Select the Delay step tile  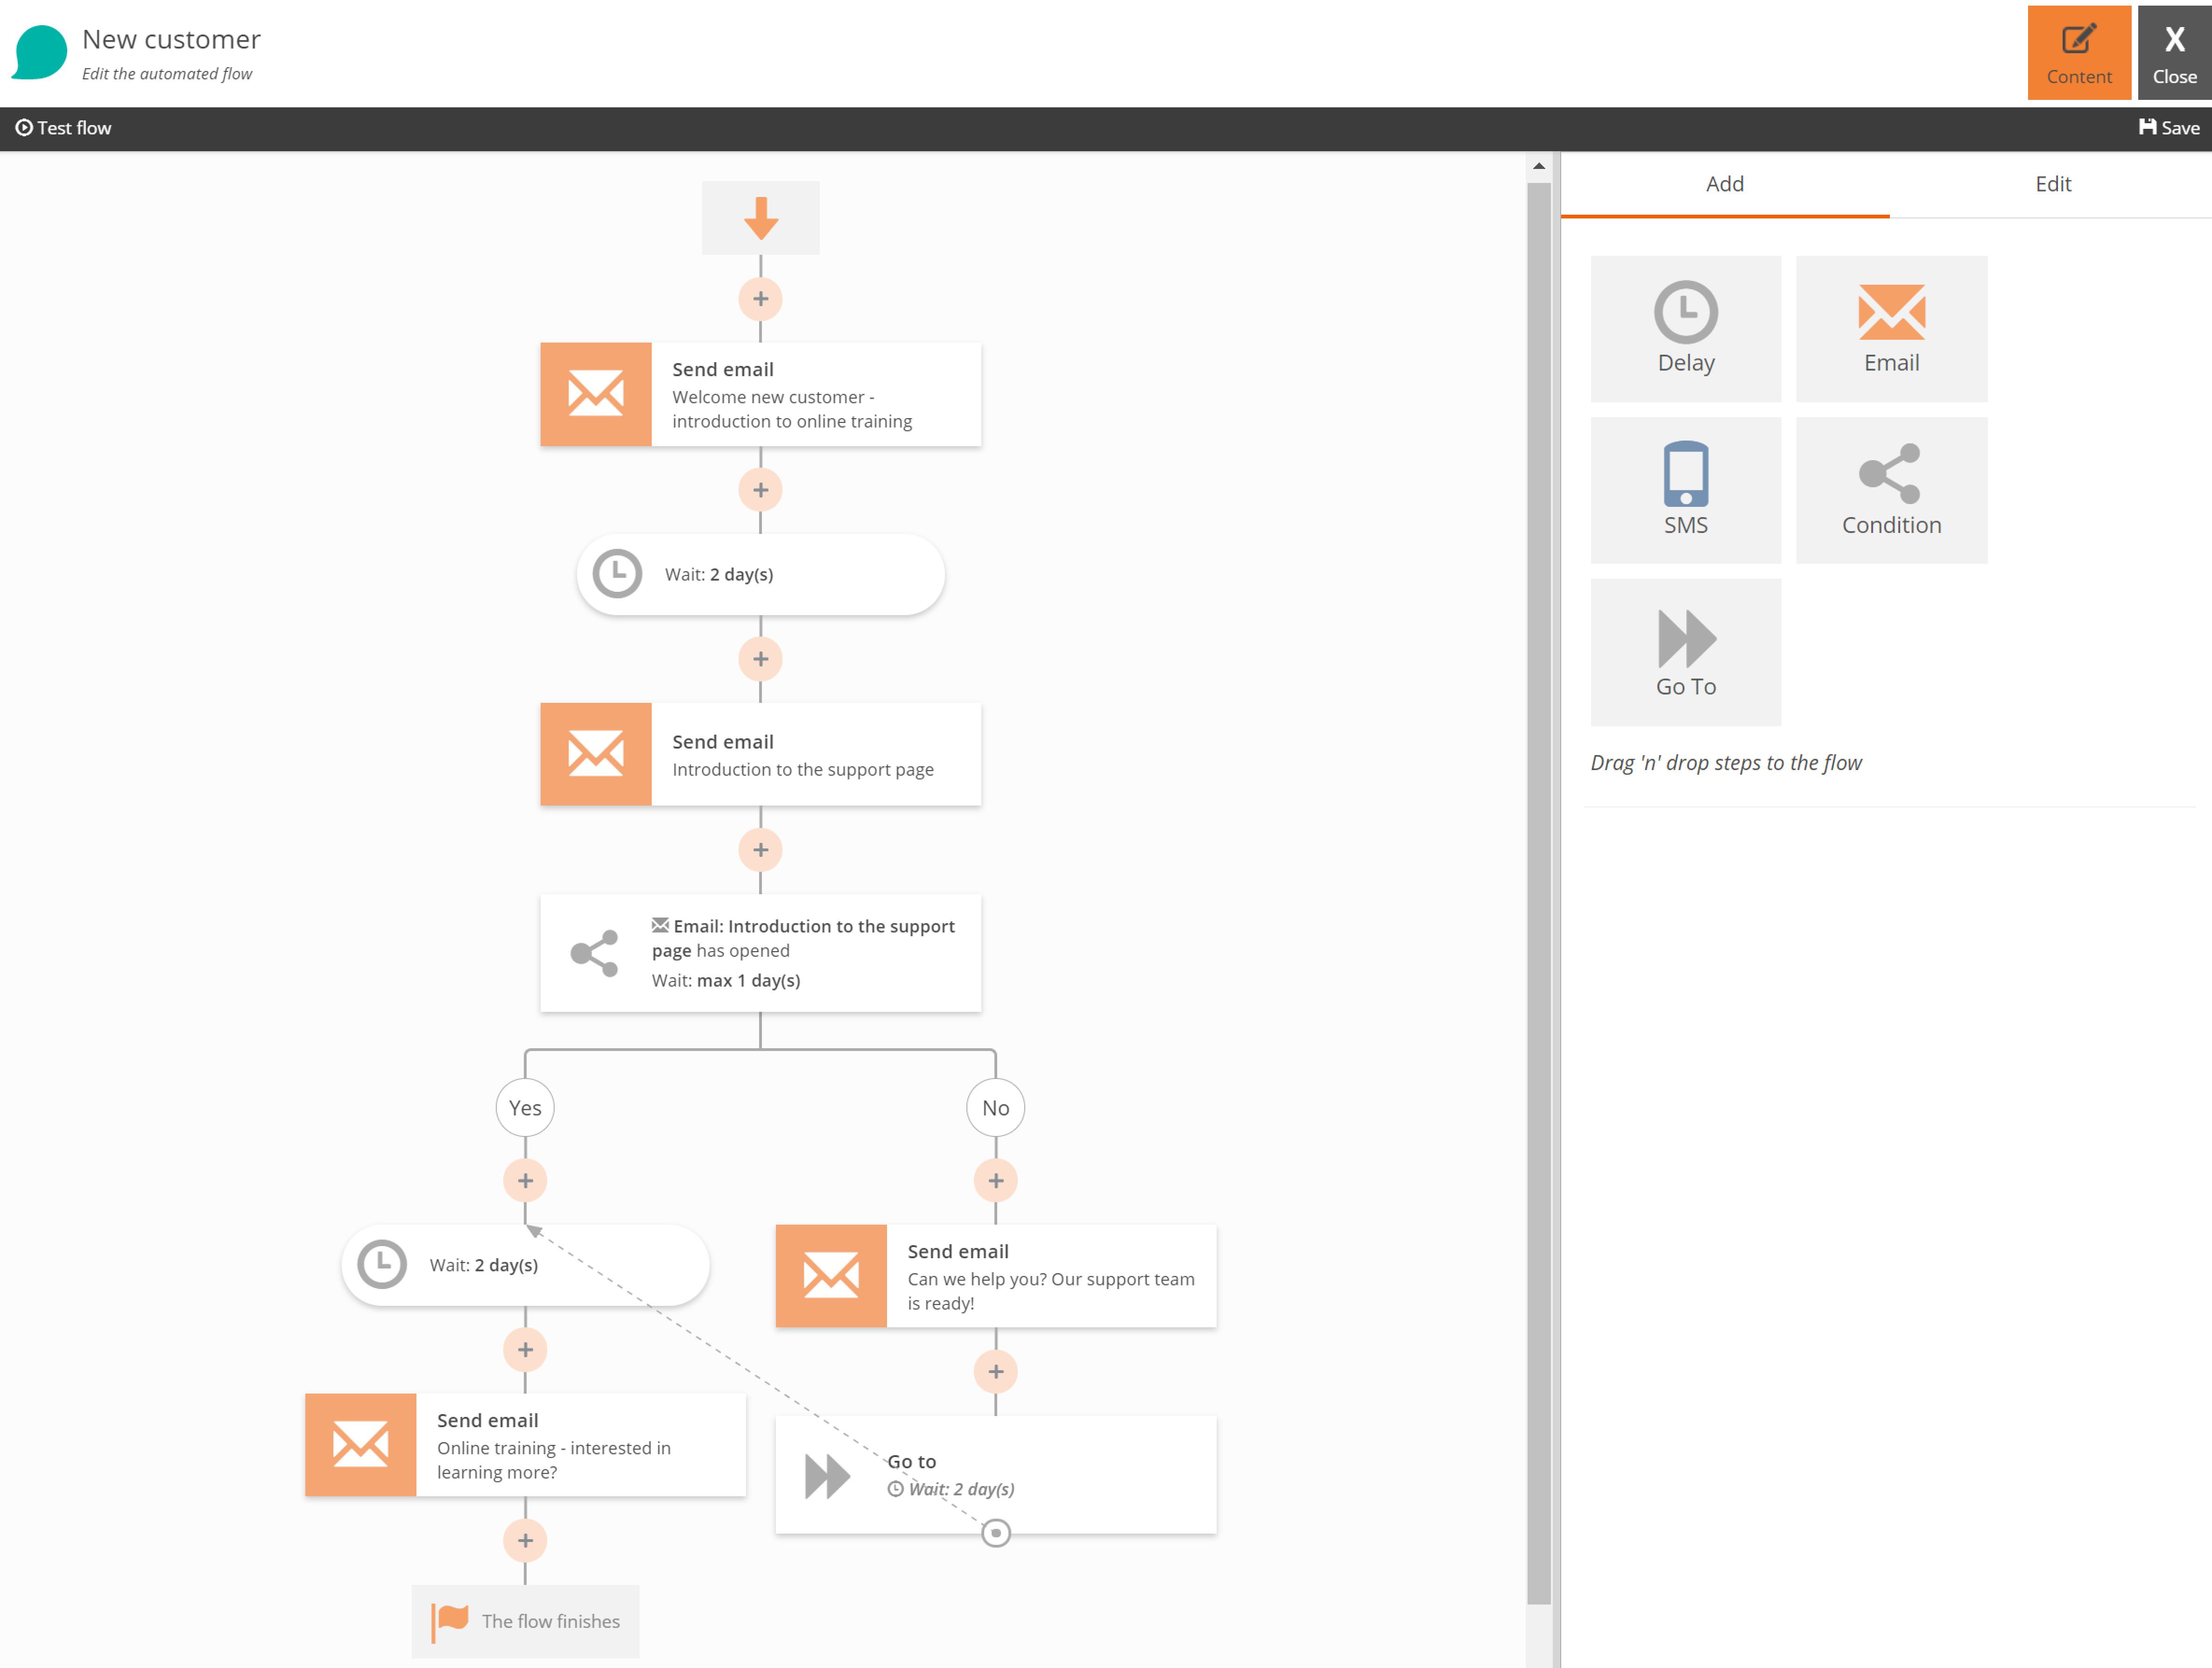[1685, 329]
